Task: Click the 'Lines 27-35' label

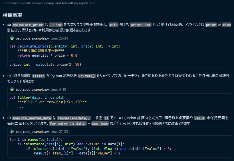Action: (x=59, y=131)
